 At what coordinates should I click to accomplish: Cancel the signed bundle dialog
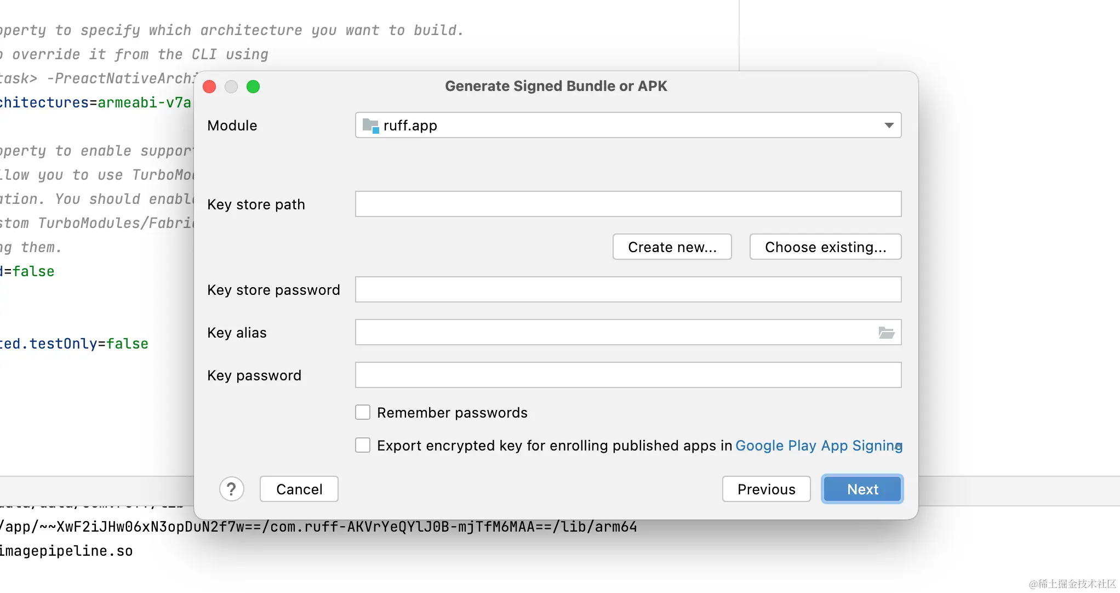tap(299, 489)
